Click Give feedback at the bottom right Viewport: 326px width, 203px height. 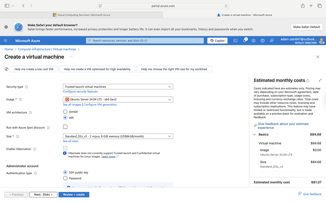pyautogui.click(x=310, y=194)
